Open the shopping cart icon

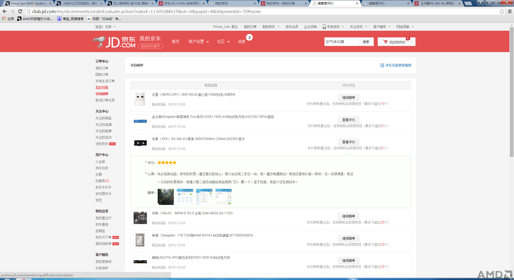(x=385, y=42)
